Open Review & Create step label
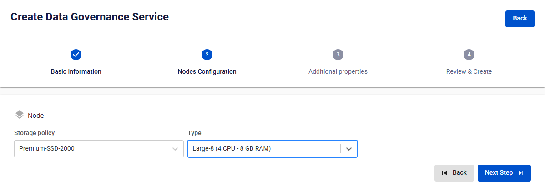Screen dimensions: 545x192 (x=469, y=71)
